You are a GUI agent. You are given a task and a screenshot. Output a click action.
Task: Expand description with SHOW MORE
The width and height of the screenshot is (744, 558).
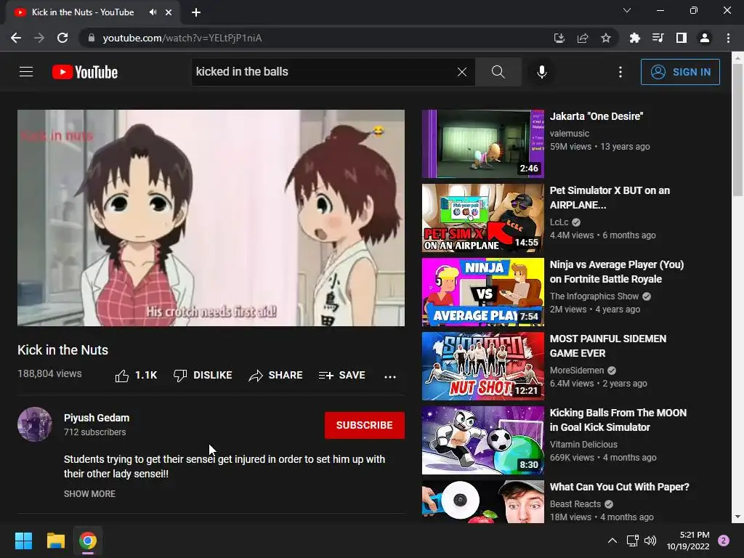tap(89, 494)
